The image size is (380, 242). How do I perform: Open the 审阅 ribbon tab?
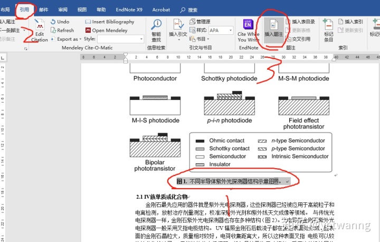click(63, 10)
